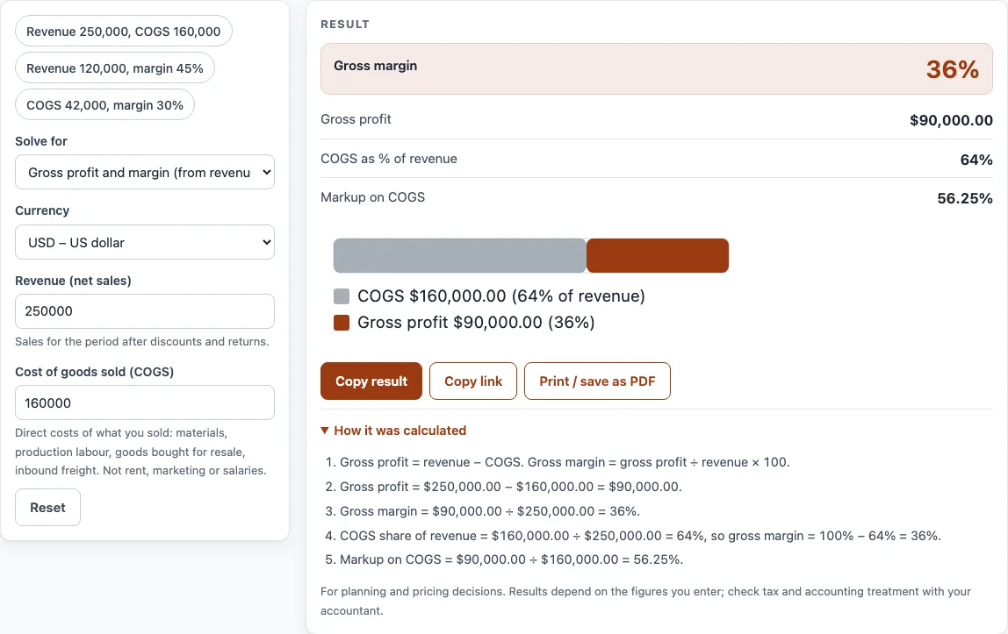The width and height of the screenshot is (1008, 634).
Task: Click the brown gross profit bar segment
Action: [658, 255]
